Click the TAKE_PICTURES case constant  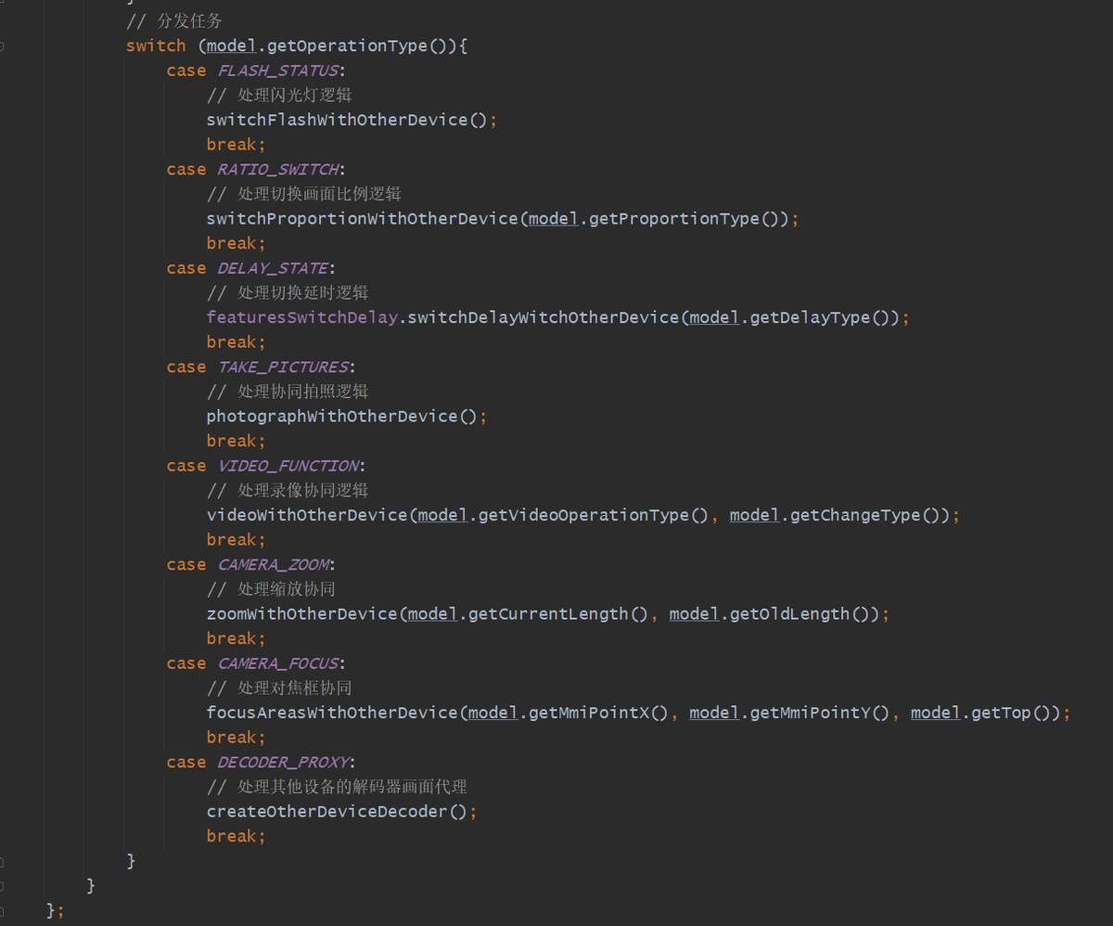(x=283, y=367)
